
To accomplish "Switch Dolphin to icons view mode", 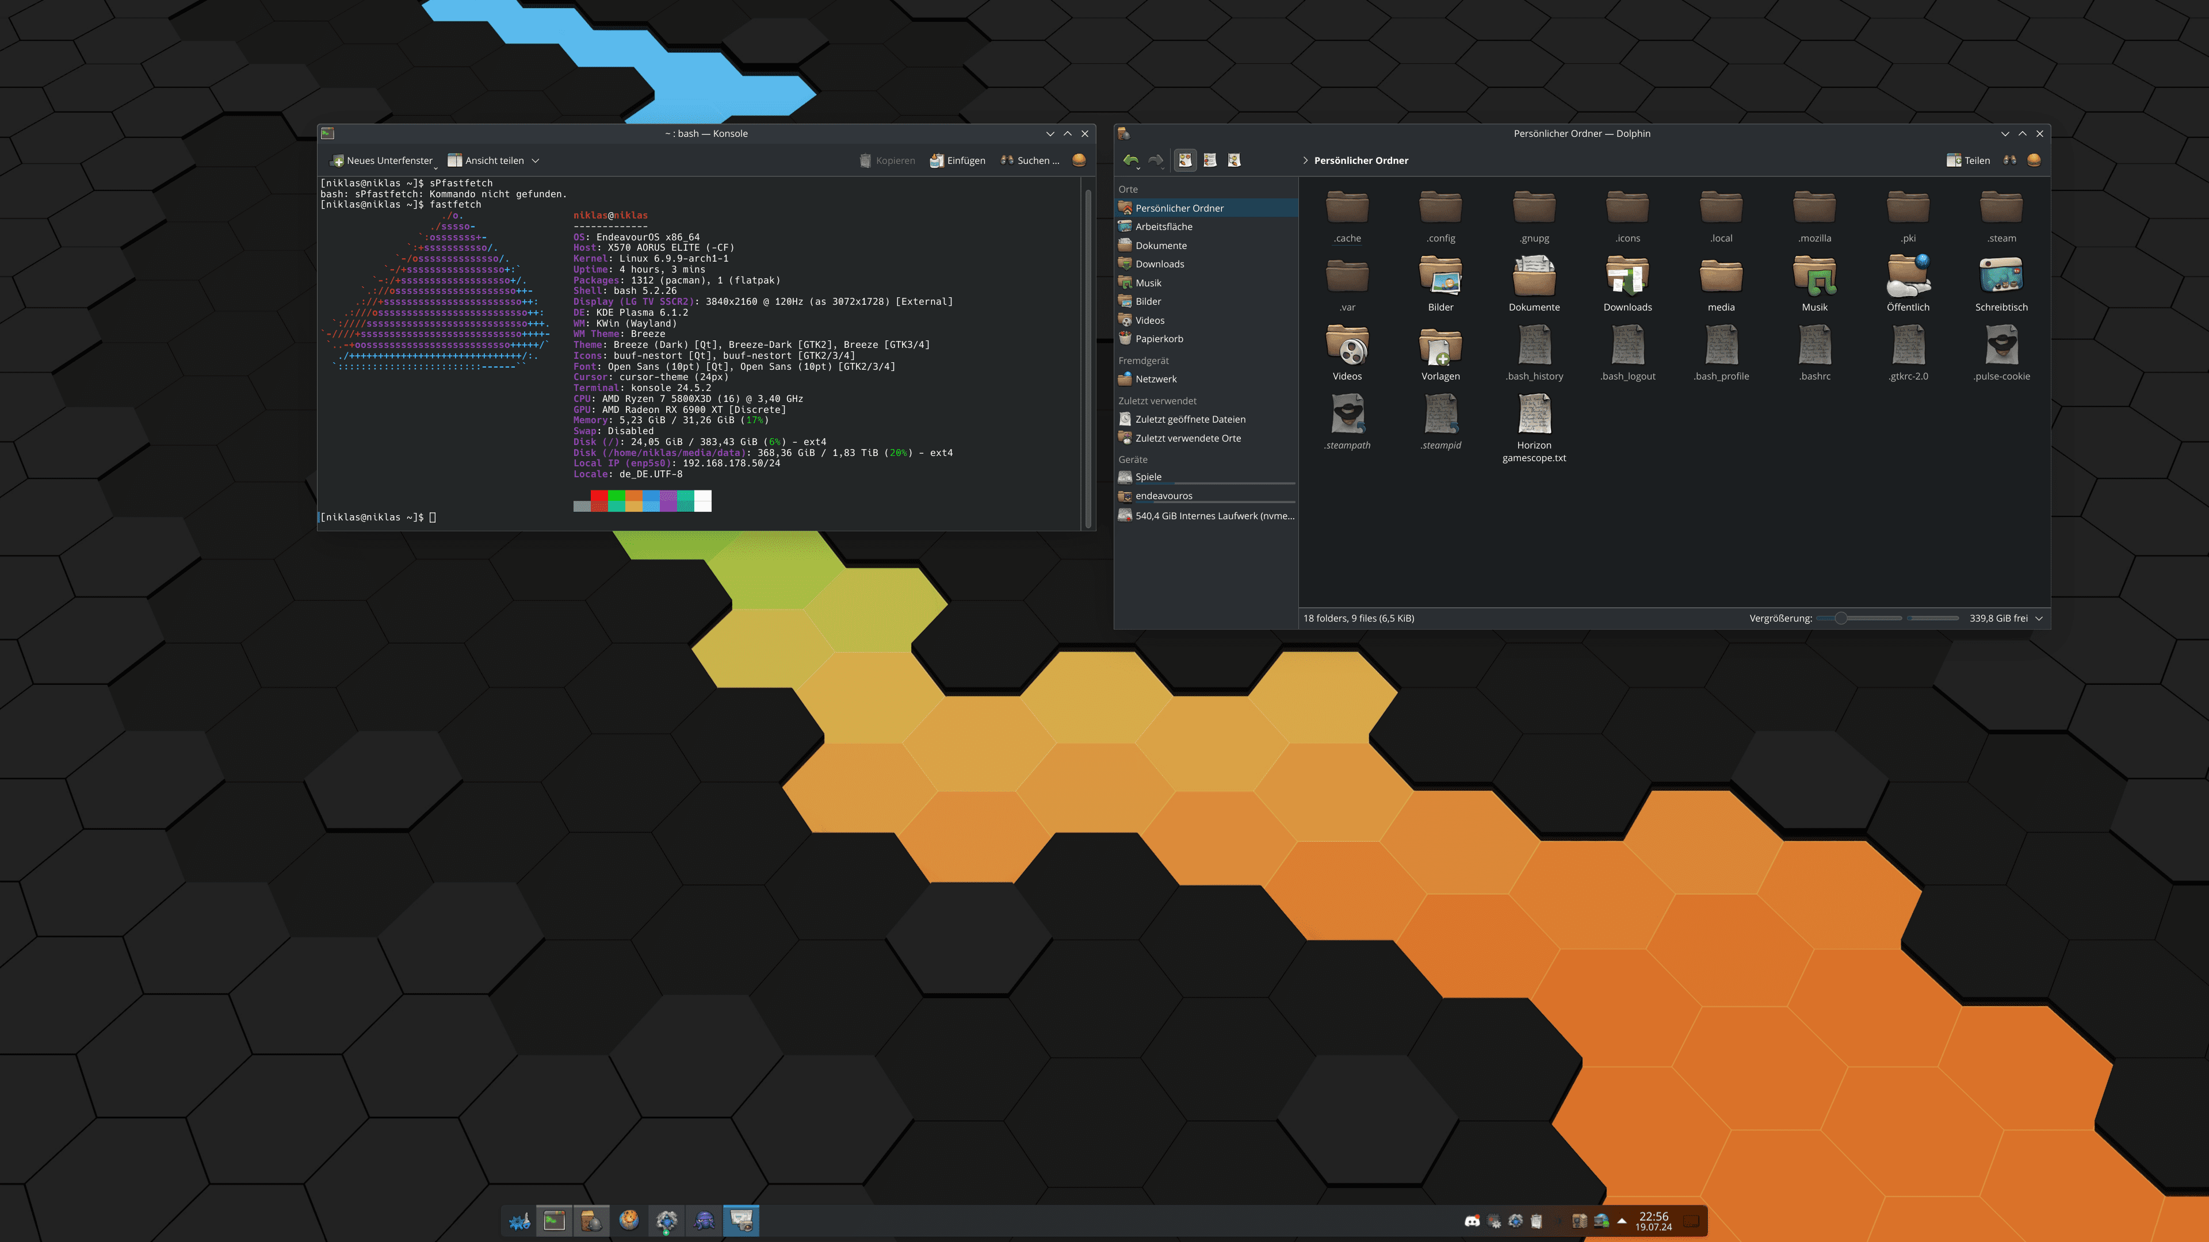I will click(1185, 160).
